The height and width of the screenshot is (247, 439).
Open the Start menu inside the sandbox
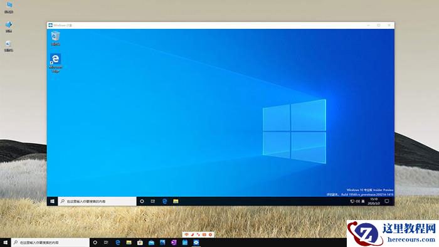[52, 201]
